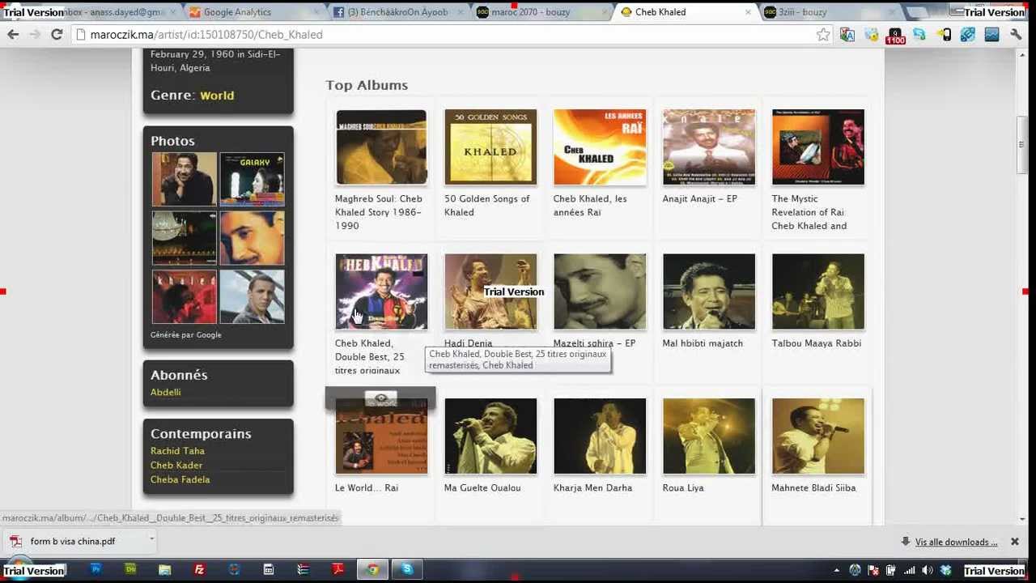Show hidden system tray icons
Image resolution: width=1036 pixels, height=583 pixels.
pos(837,570)
